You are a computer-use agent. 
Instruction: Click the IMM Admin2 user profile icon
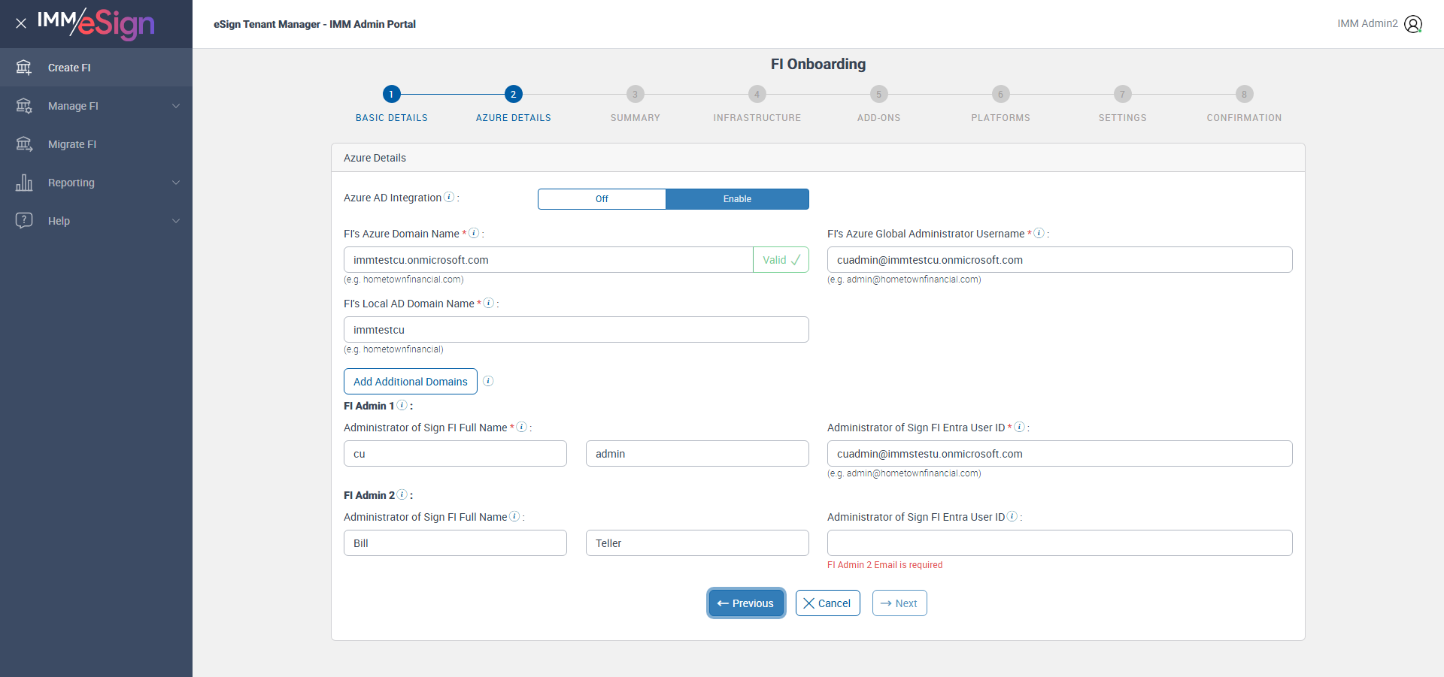pyautogui.click(x=1413, y=24)
